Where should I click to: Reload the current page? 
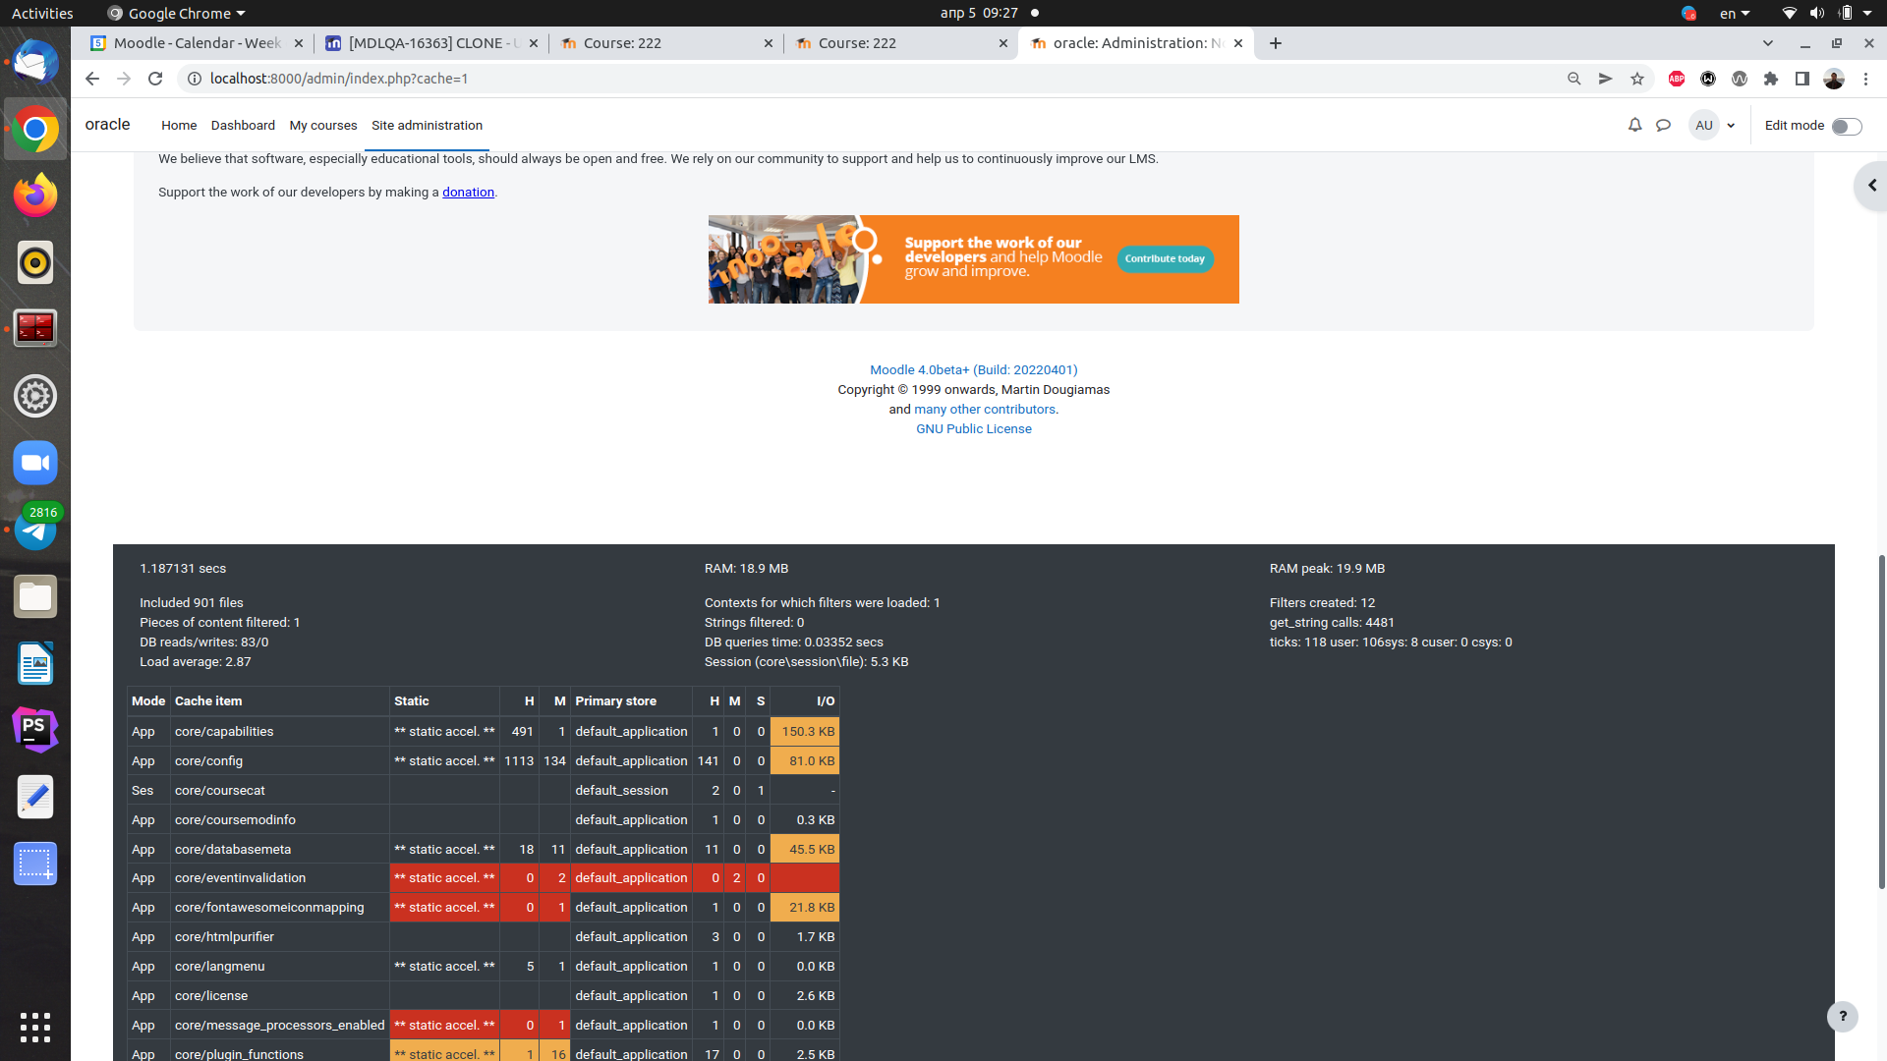click(x=155, y=79)
